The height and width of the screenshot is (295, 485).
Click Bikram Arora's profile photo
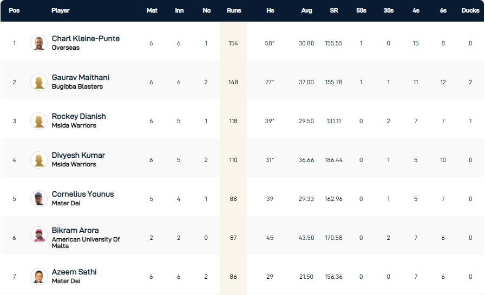[x=39, y=235]
